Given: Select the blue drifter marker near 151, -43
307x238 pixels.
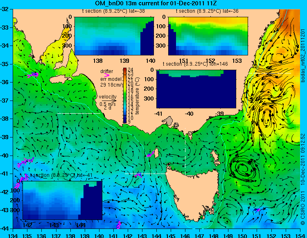Looking at the screenshot, I should pos(257,211).
